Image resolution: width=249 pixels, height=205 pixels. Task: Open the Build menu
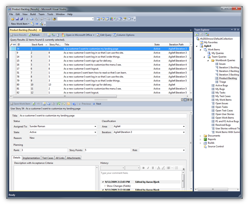(x=33, y=14)
